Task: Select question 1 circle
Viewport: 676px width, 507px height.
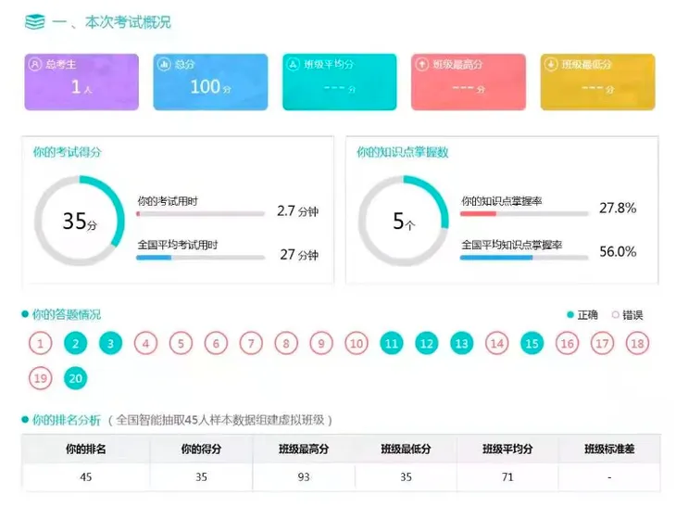Action: (x=41, y=344)
